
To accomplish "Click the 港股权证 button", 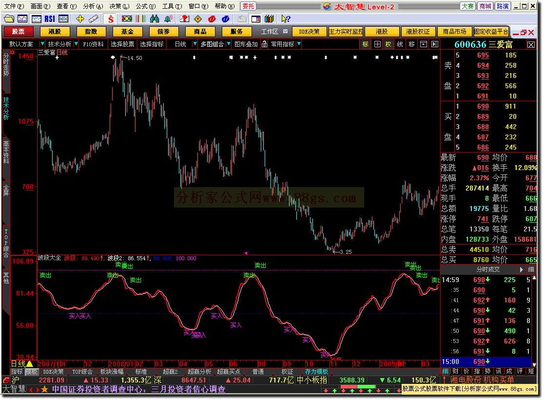I will (x=418, y=32).
